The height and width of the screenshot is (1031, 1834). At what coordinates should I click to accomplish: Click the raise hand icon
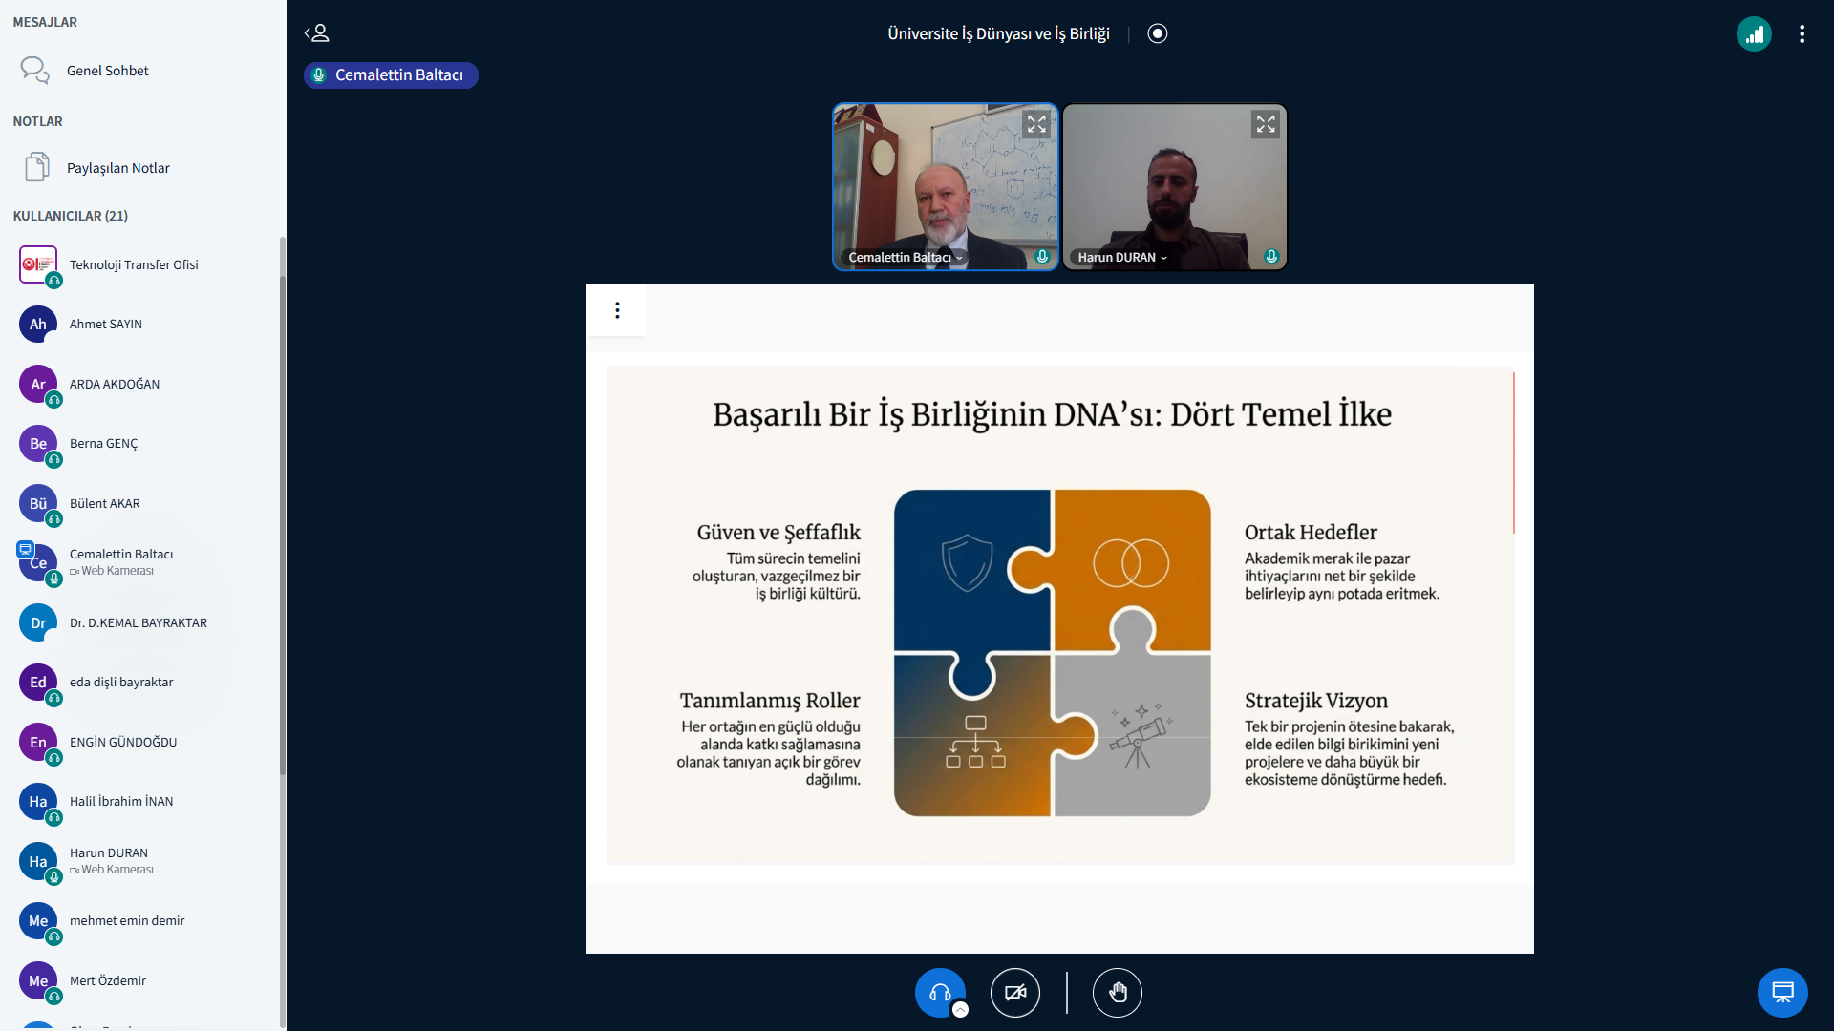tap(1117, 993)
